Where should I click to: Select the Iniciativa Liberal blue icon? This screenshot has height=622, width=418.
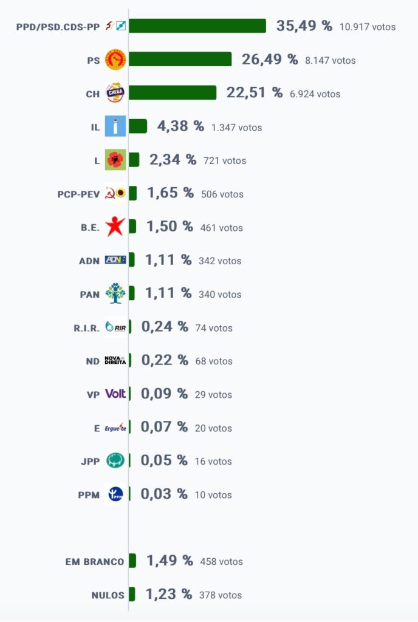point(115,126)
